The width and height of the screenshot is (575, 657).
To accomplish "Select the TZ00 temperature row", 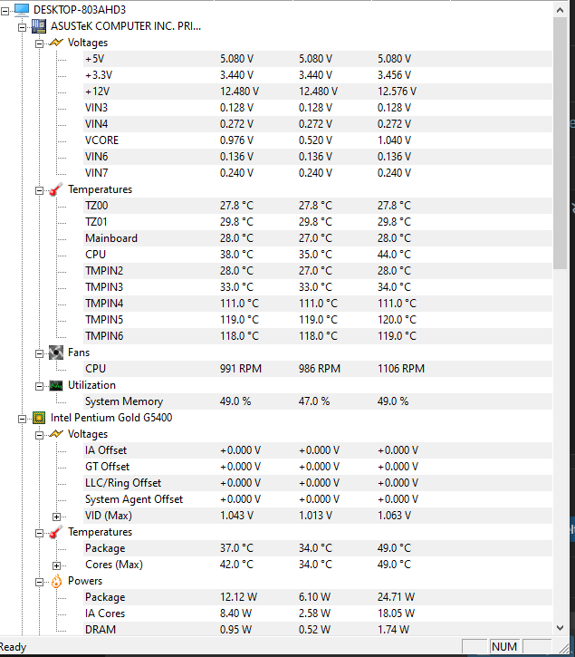I will pyautogui.click(x=318, y=206).
